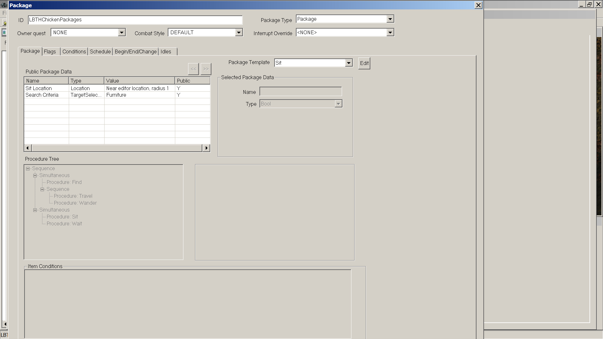Select the Sit Location data row
603x339 pixels.
pos(39,88)
